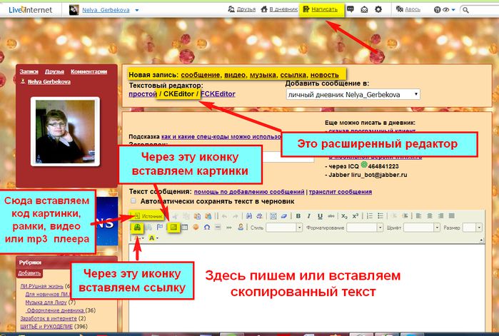
Task: Open the Replace tool icon
Action: point(260,216)
